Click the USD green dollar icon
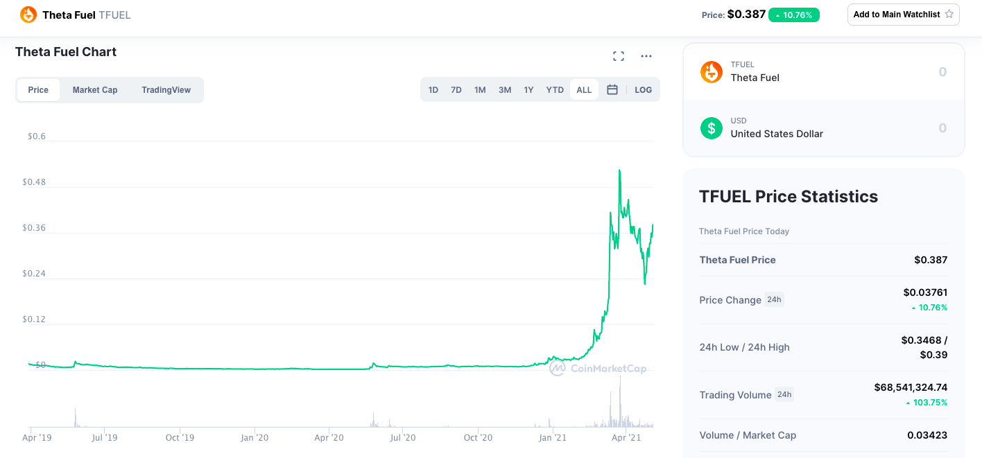Screen dimensions: 982x458 click(712, 127)
